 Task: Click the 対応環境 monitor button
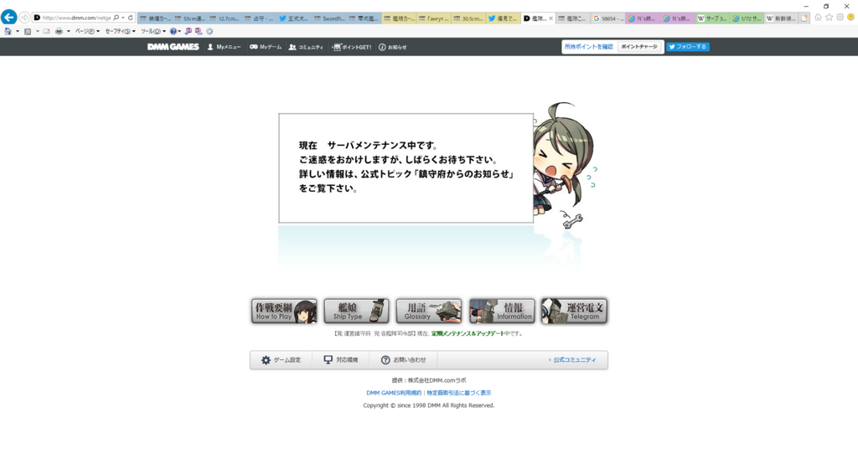coord(341,359)
